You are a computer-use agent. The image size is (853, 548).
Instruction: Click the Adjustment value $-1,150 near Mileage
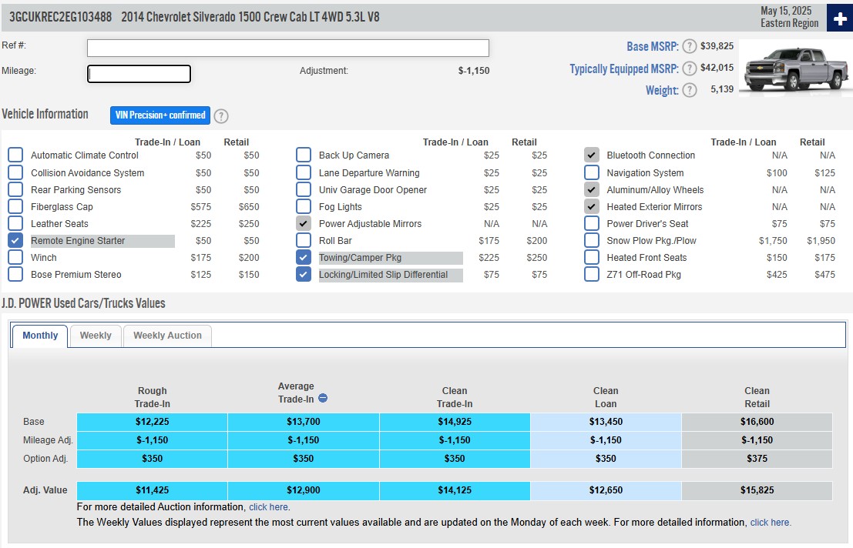pos(474,71)
